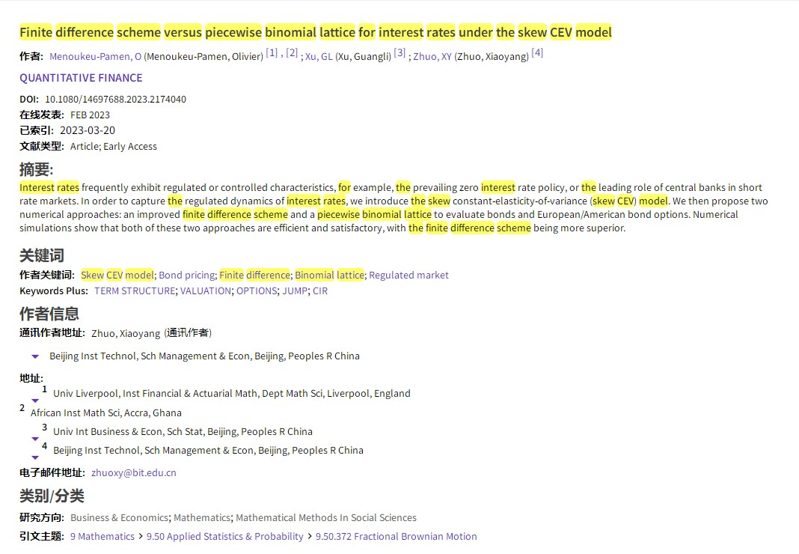Expand the corresponding author address for Zhuo, Xiaoyang

pyautogui.click(x=35, y=356)
